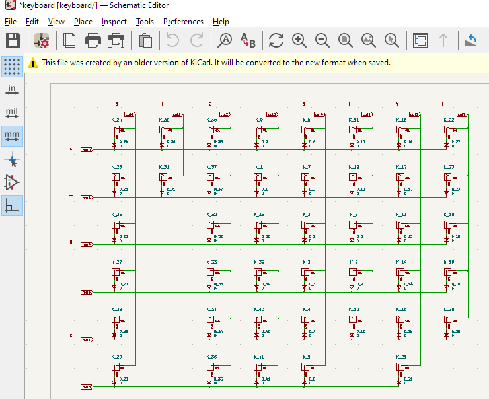Select the row1 net label

point(87,198)
